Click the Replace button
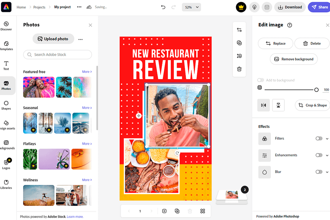The image size is (330, 220). (x=275, y=43)
